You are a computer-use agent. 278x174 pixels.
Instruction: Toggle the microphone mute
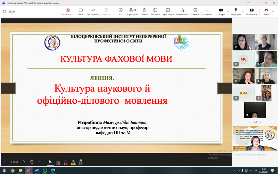pyautogui.click(x=236, y=11)
